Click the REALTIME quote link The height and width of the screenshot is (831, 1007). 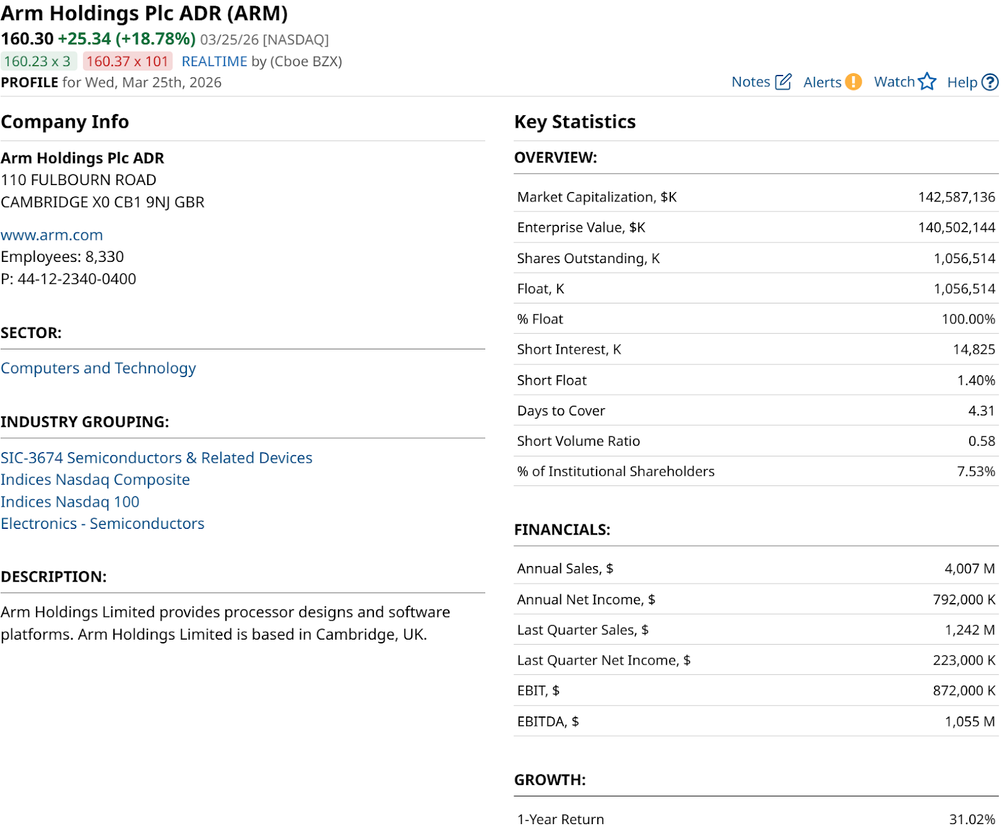pos(214,62)
